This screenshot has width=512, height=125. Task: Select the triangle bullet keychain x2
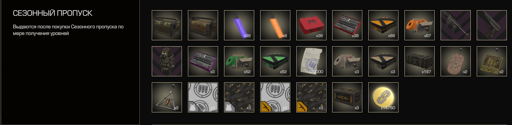(167, 97)
